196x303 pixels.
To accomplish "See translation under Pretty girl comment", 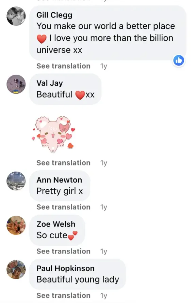I will [63, 207].
